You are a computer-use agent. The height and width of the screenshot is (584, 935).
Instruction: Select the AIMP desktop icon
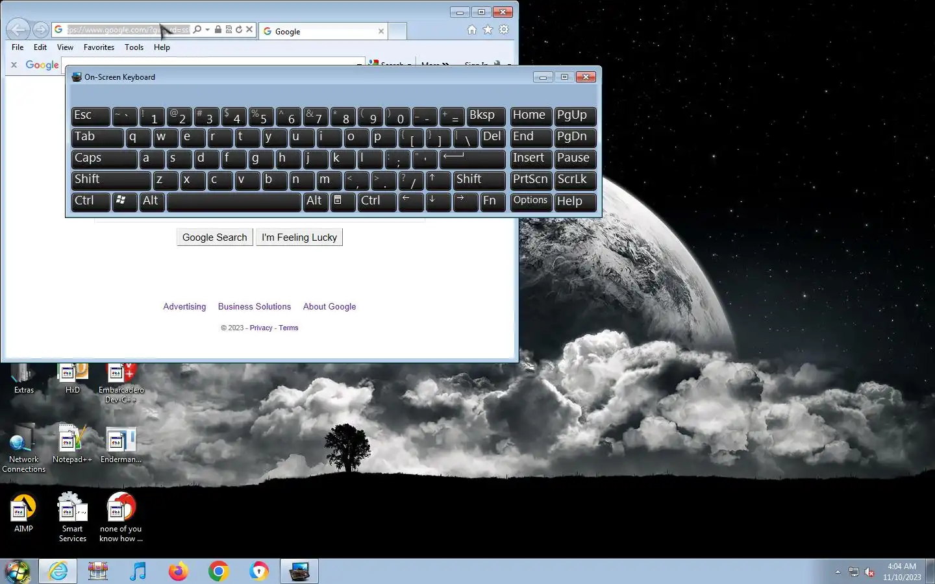pyautogui.click(x=23, y=513)
